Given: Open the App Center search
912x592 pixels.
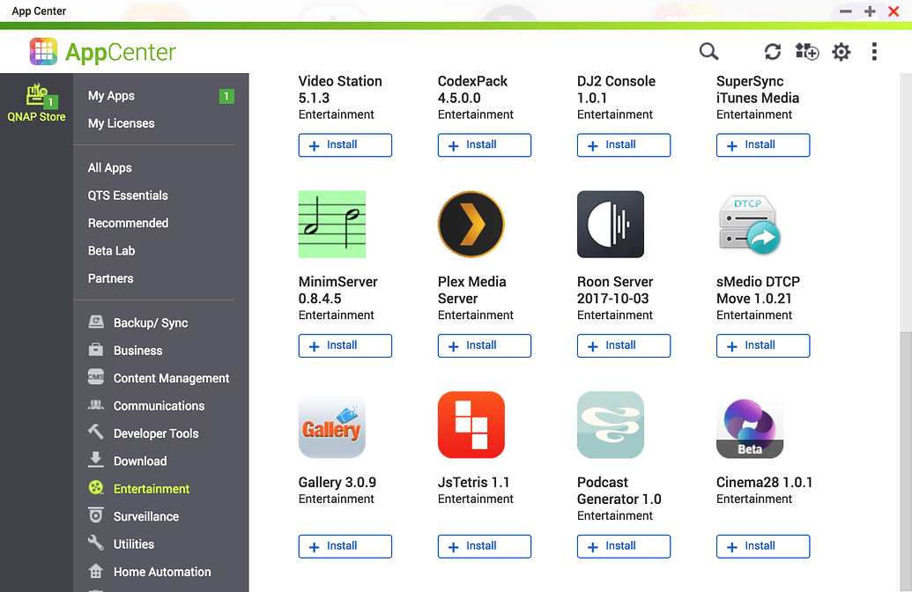Looking at the screenshot, I should point(708,52).
